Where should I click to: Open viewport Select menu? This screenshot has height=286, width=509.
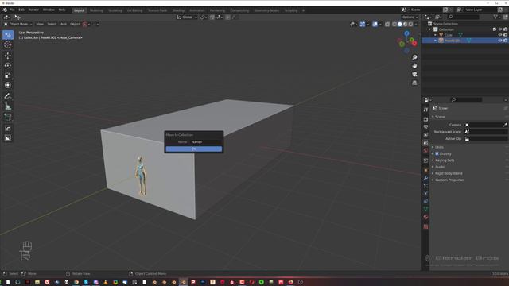(52, 25)
